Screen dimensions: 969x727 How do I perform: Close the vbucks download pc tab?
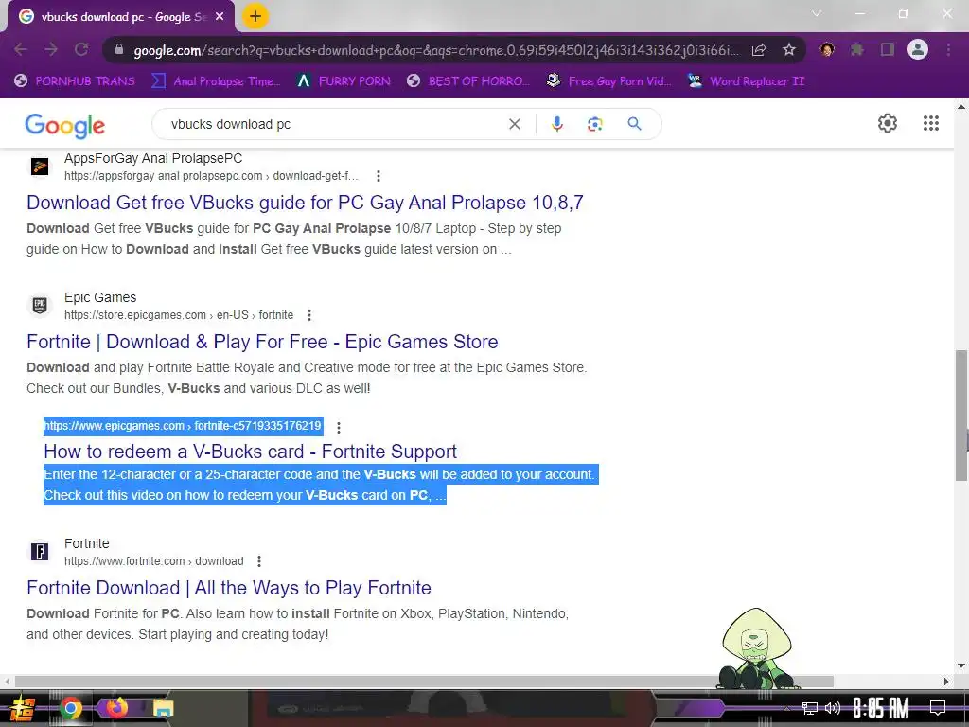pos(220,17)
